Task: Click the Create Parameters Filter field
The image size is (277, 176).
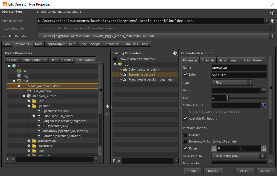Action: pos(55,159)
